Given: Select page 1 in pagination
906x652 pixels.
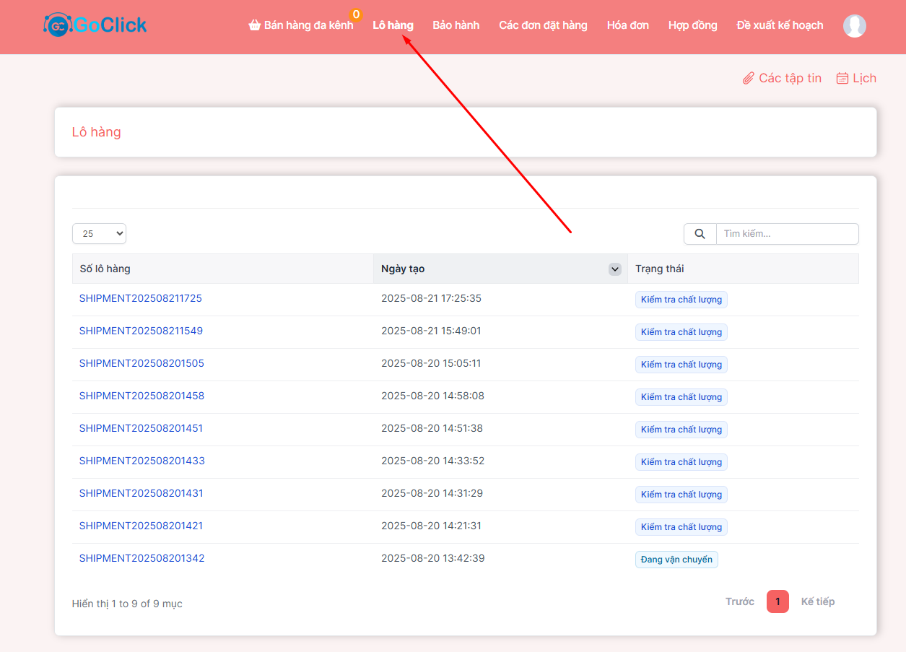Looking at the screenshot, I should click(x=777, y=601).
